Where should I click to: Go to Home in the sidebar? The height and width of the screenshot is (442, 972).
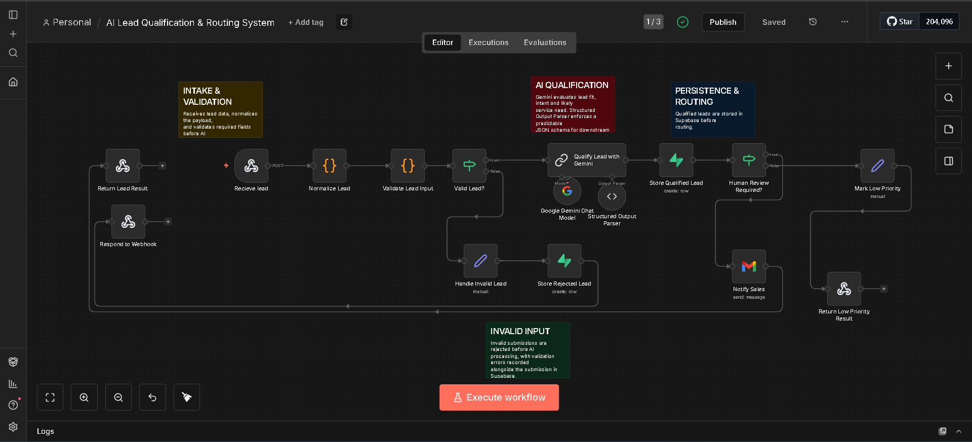(13, 82)
